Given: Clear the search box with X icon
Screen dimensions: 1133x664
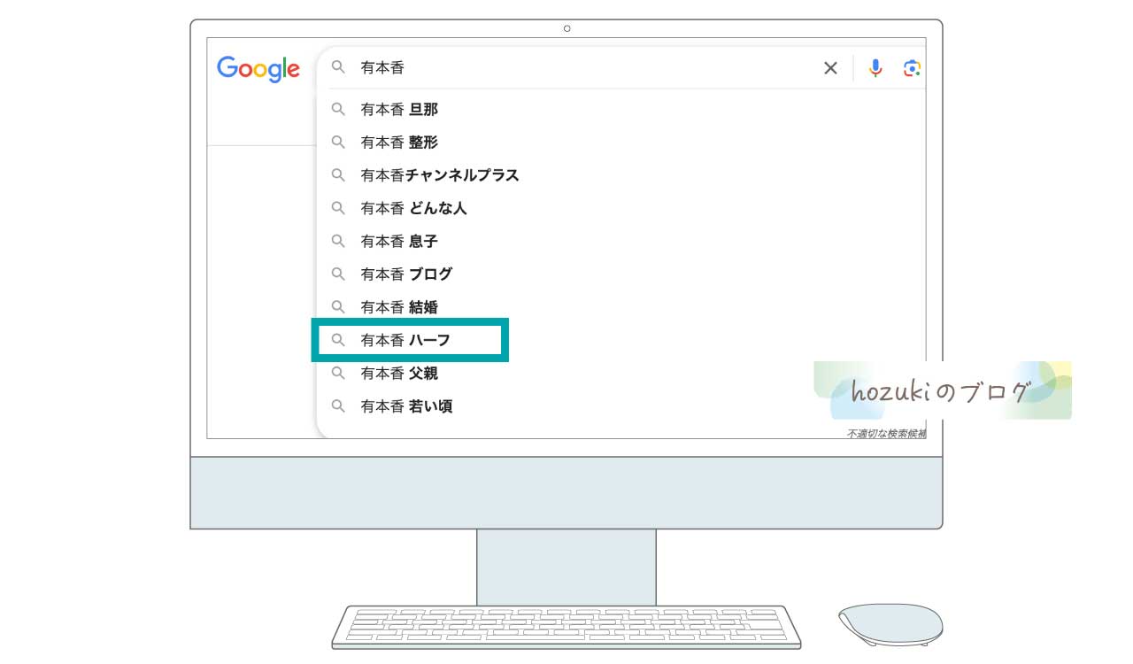Looking at the screenshot, I should [830, 68].
